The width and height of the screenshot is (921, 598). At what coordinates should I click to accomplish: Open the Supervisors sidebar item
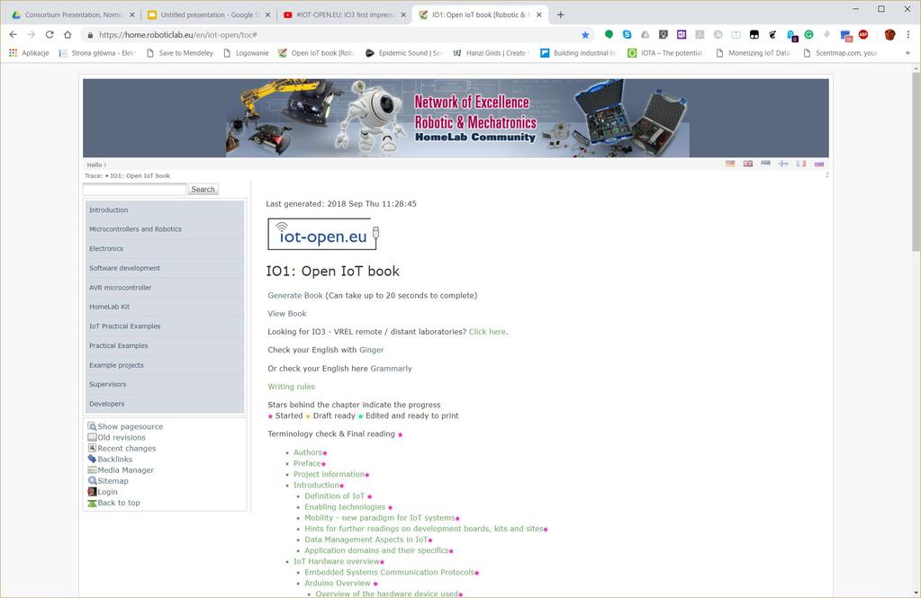coord(165,384)
